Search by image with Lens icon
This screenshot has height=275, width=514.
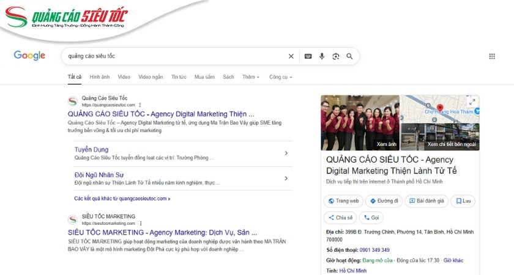tap(335, 56)
